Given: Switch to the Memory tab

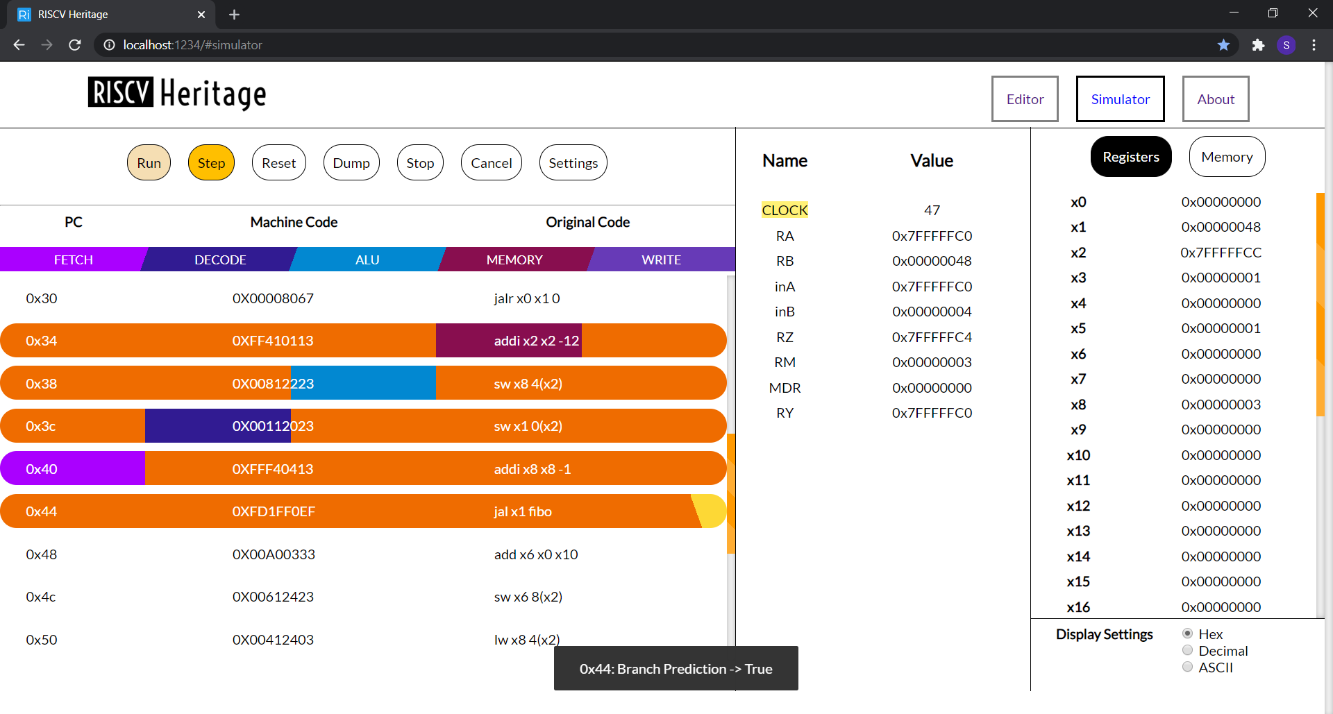Looking at the screenshot, I should tap(1227, 157).
